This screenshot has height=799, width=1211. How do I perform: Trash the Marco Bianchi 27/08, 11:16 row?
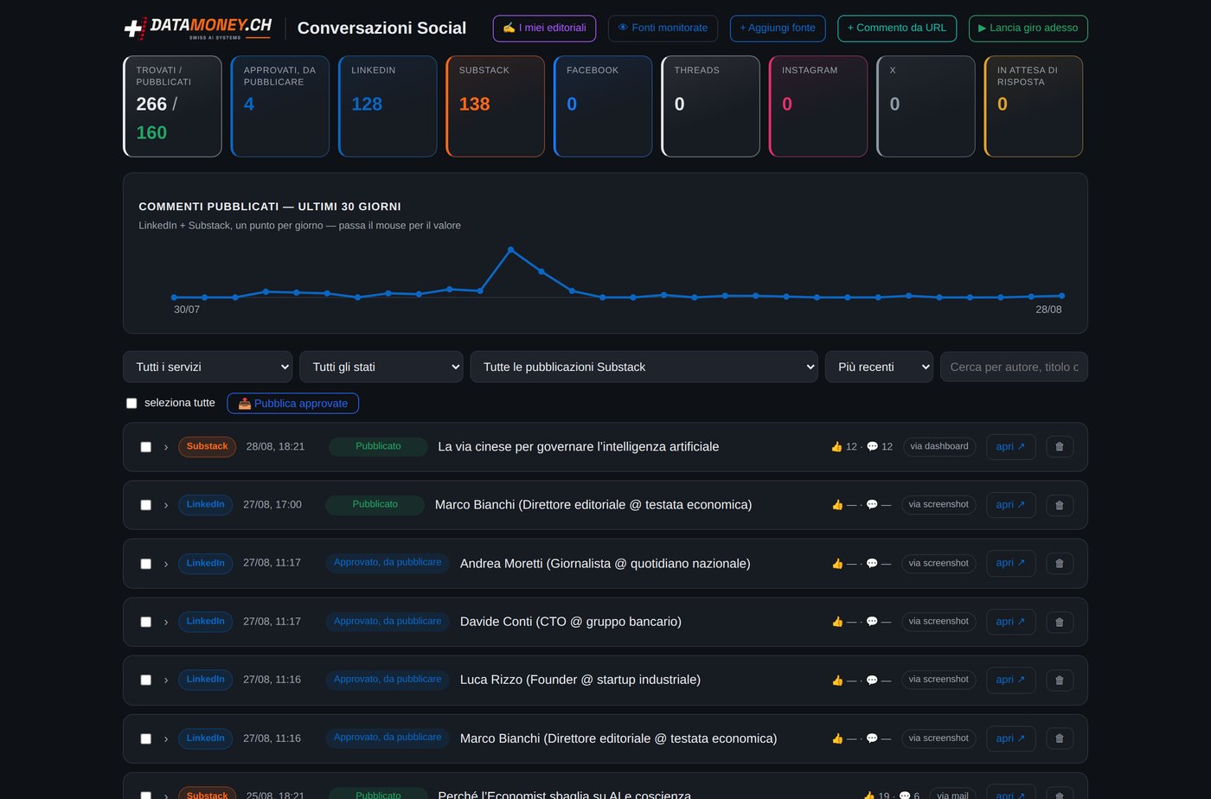coord(1060,738)
